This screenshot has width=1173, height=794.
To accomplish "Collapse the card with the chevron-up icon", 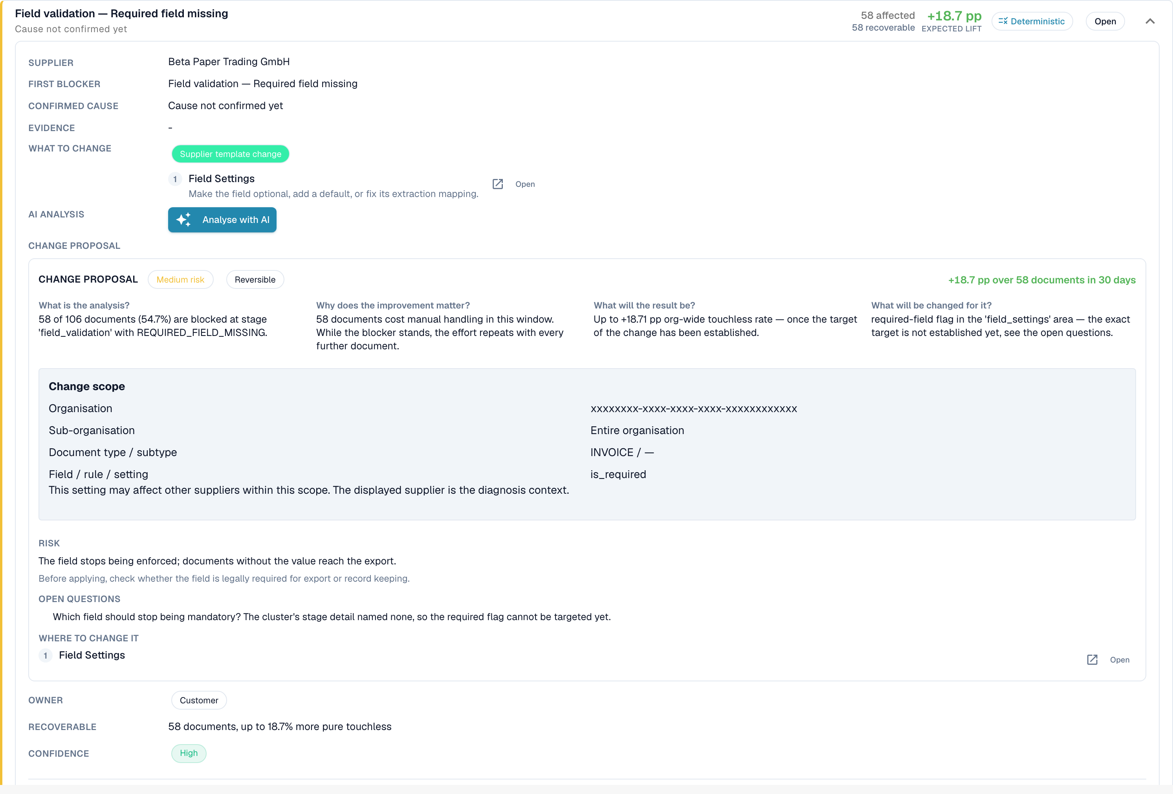I will (1150, 21).
